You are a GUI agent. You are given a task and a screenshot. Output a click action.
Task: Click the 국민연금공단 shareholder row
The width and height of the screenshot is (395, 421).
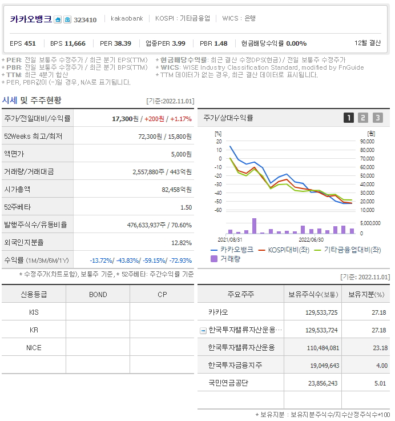point(293,383)
